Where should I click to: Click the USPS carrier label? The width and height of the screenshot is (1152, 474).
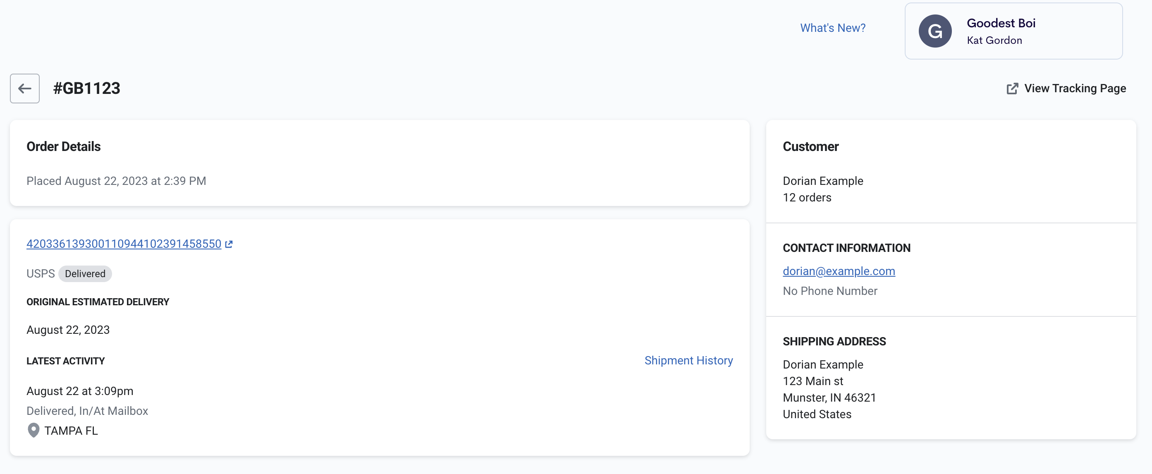point(40,274)
